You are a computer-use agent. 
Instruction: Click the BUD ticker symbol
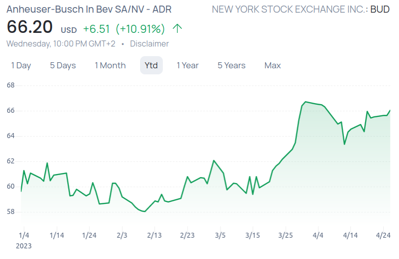pyautogui.click(x=380, y=10)
